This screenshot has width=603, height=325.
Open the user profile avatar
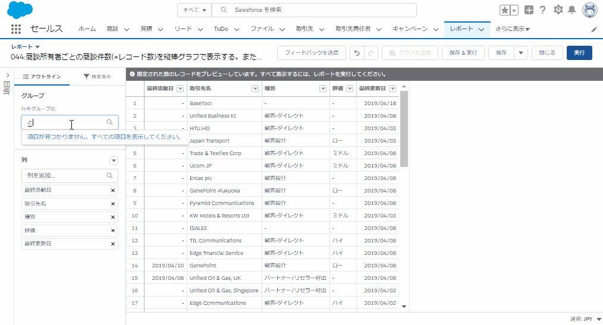589,10
